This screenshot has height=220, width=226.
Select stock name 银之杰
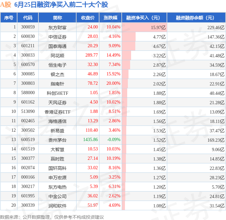pyautogui.click(x=57, y=74)
